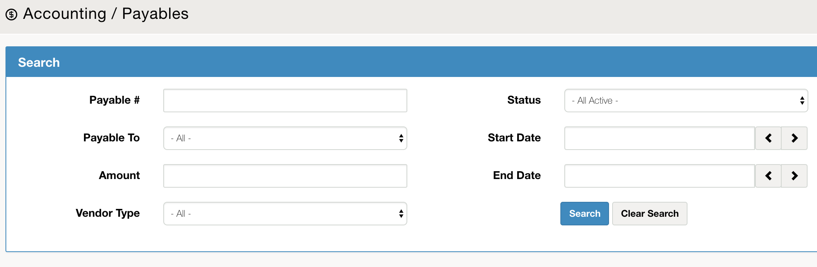Screen dimensions: 817x267
Task: Click the right arrow beside End Date
Action: (795, 176)
